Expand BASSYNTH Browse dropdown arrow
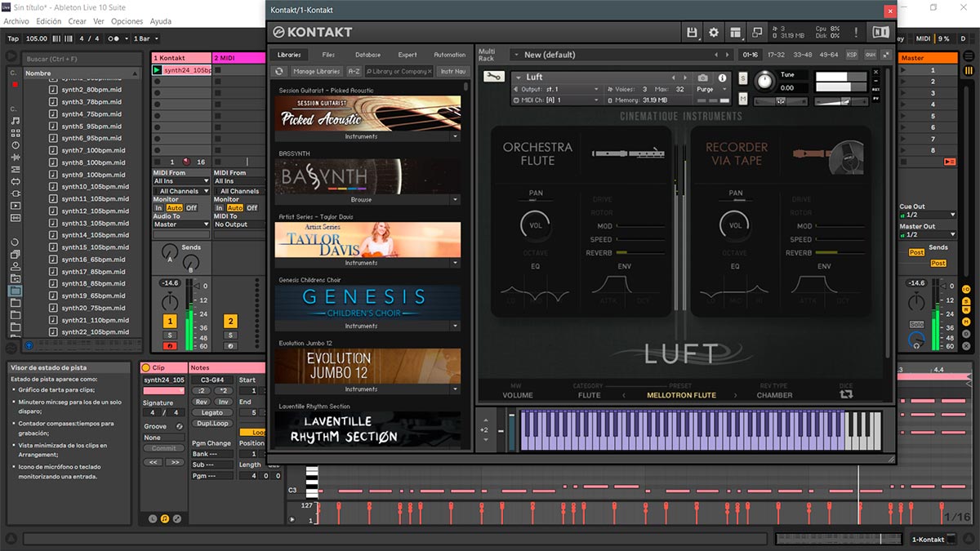The image size is (980, 551). 456,200
